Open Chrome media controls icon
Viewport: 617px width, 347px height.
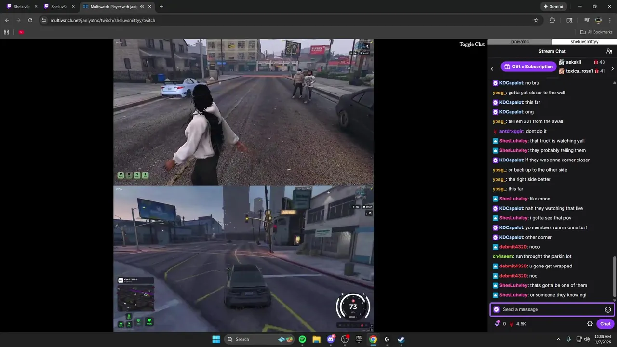[587, 20]
